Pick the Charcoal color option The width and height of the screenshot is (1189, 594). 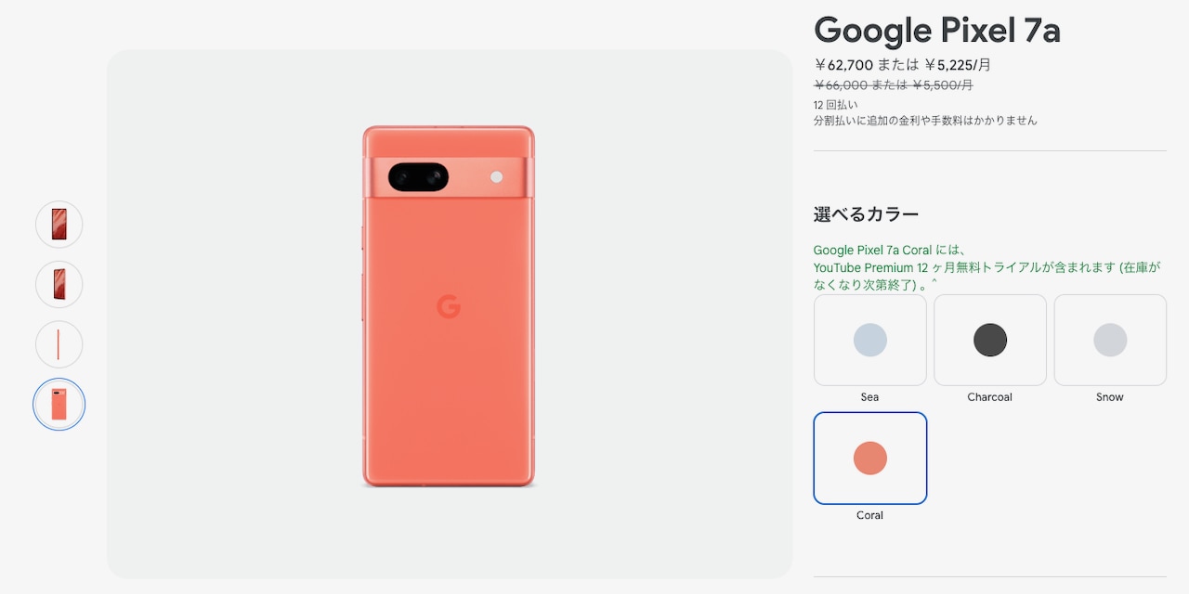(x=990, y=340)
